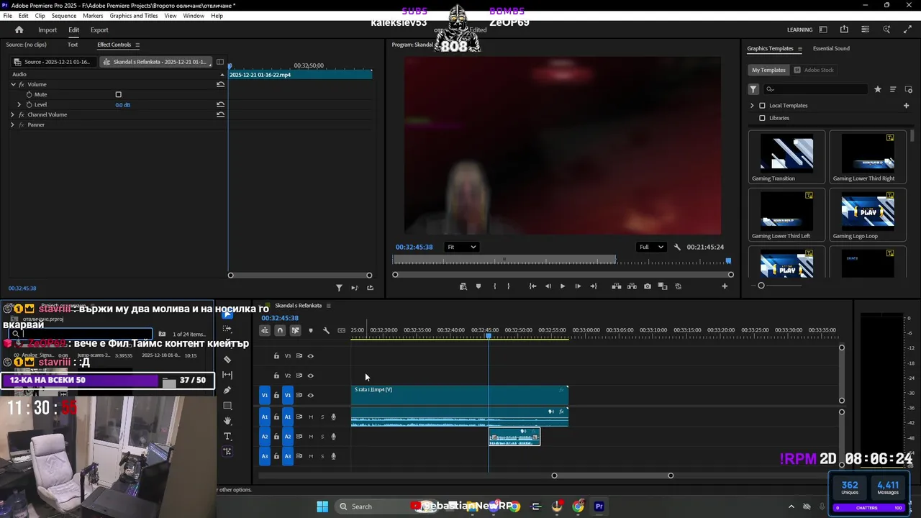The height and width of the screenshot is (518, 921).
Task: Click Go to In point button
Action: 532,286
